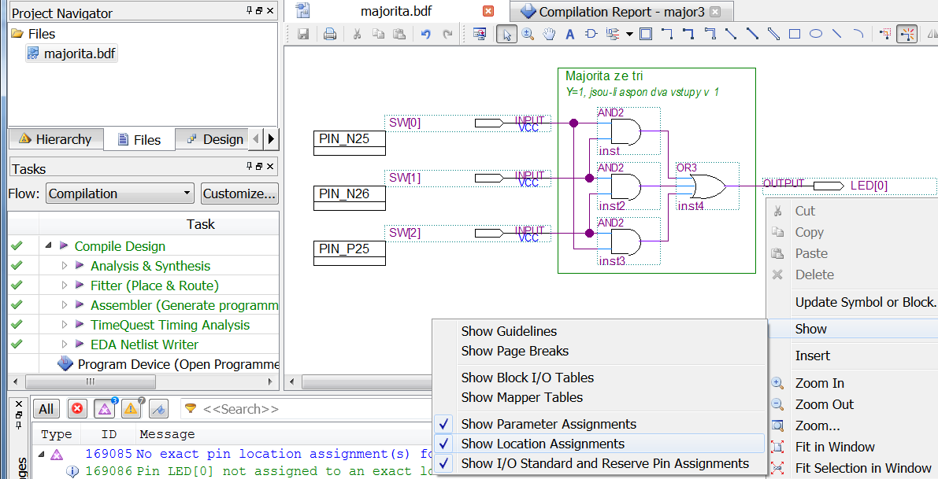
Task: Toggle partial line selection icon
Action: coord(887,34)
